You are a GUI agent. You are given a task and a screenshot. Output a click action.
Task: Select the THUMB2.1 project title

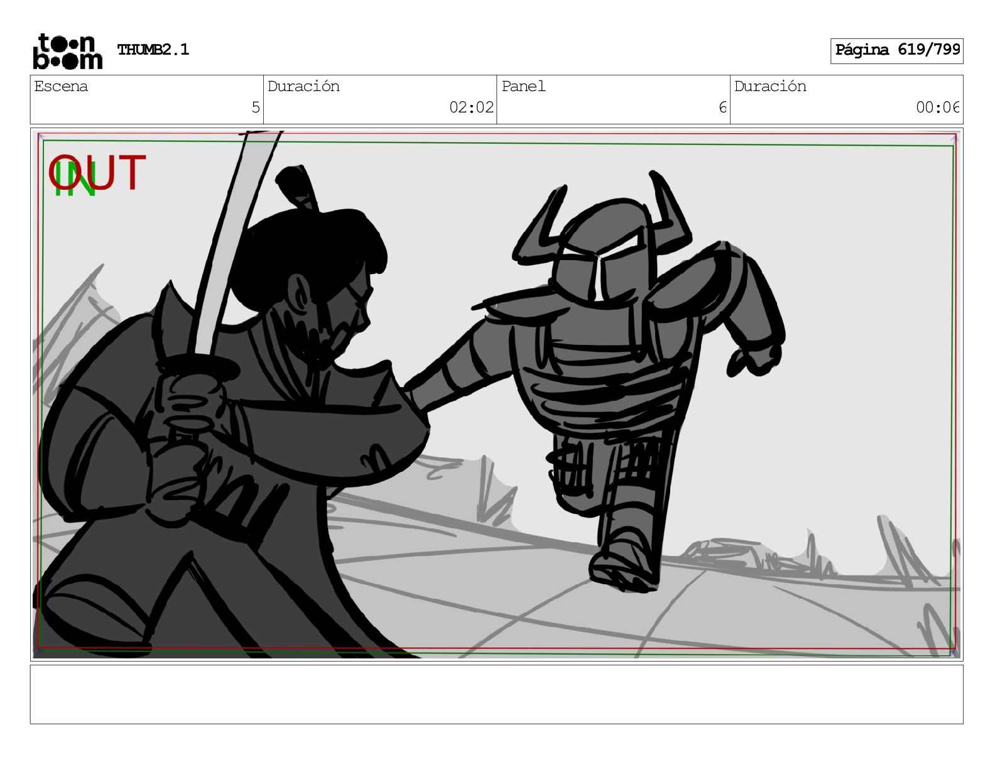[153, 50]
